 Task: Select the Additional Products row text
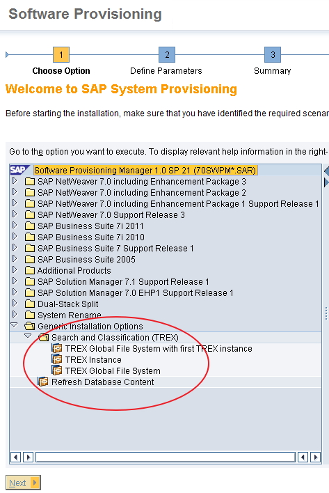(x=74, y=271)
